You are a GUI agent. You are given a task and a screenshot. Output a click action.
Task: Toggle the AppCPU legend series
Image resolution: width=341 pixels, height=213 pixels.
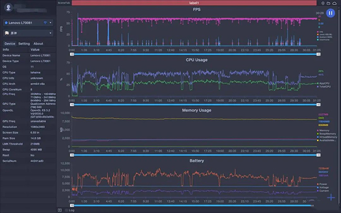[323, 83]
